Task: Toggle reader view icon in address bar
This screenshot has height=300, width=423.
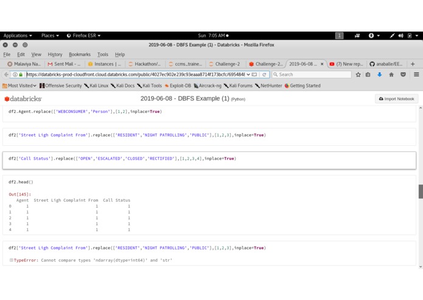Action: click(x=254, y=75)
